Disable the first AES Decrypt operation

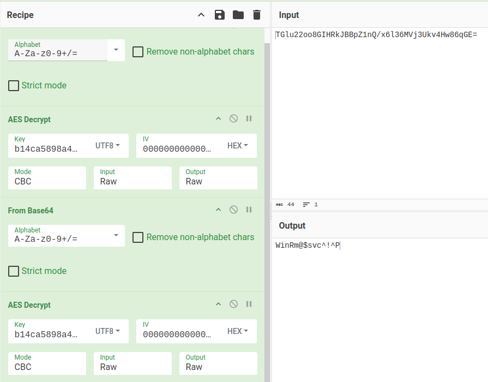233,119
